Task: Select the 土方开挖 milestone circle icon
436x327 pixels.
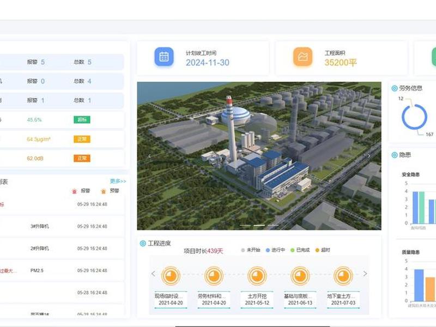Action: [x=257, y=276]
